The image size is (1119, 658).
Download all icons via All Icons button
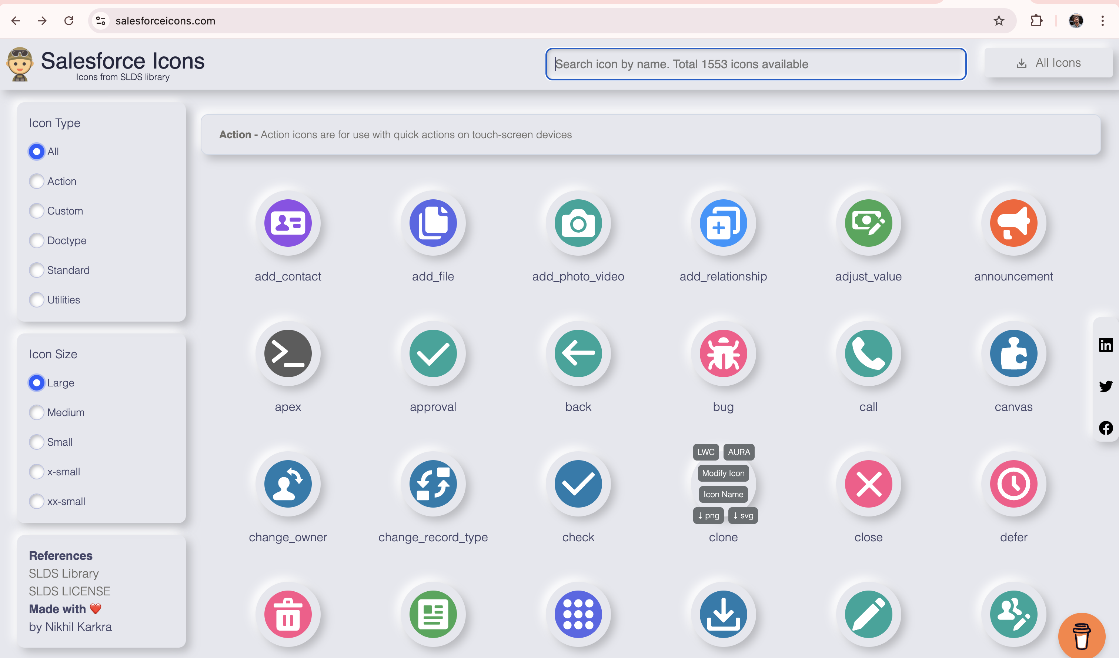click(x=1048, y=63)
